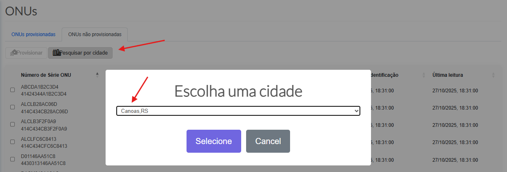The image size is (507, 172).
Task: Click the hex serial 414C434CFC6C8413
Action: [44, 146]
